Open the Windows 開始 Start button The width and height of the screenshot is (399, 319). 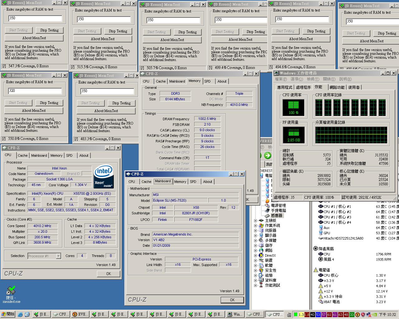coord(8,314)
